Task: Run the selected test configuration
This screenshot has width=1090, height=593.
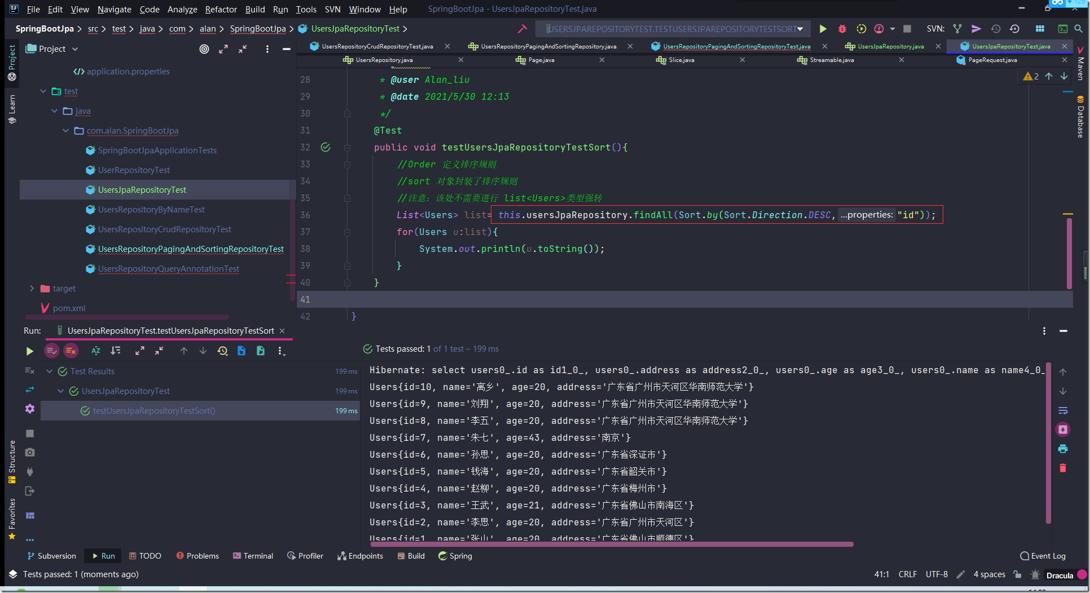Action: (823, 29)
